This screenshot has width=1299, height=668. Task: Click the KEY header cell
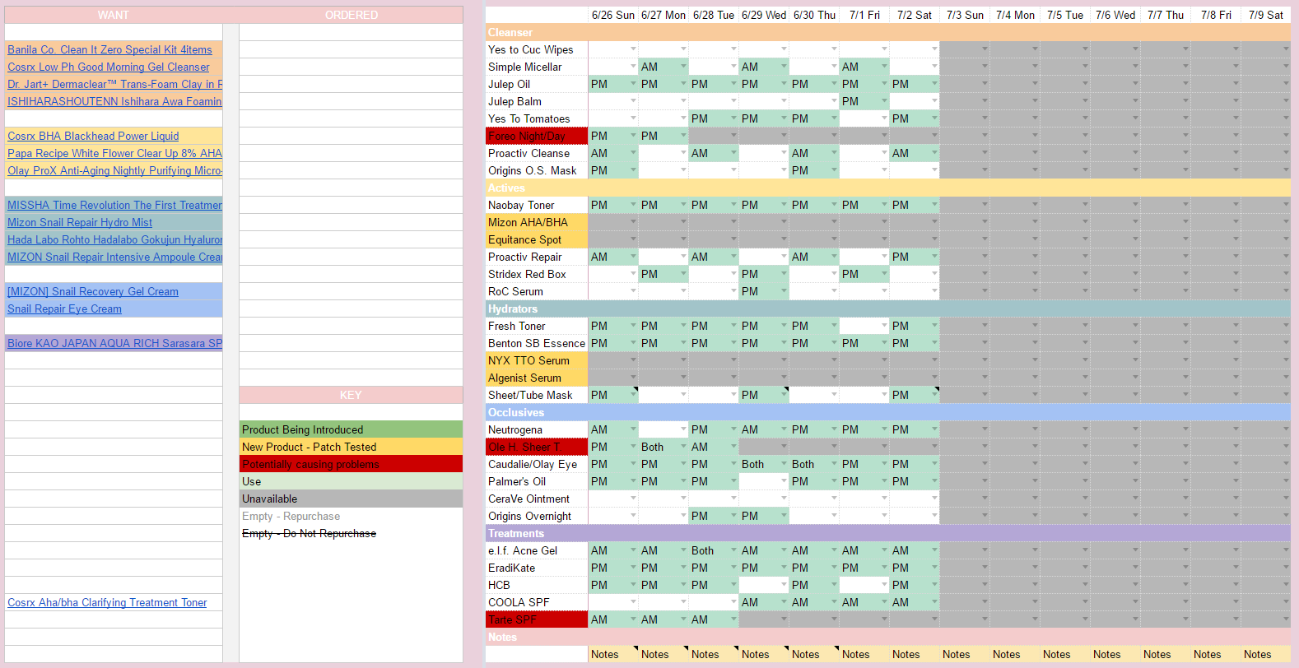352,395
